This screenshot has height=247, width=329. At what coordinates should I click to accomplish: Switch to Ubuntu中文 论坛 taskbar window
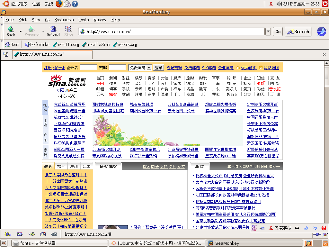tap(157, 243)
